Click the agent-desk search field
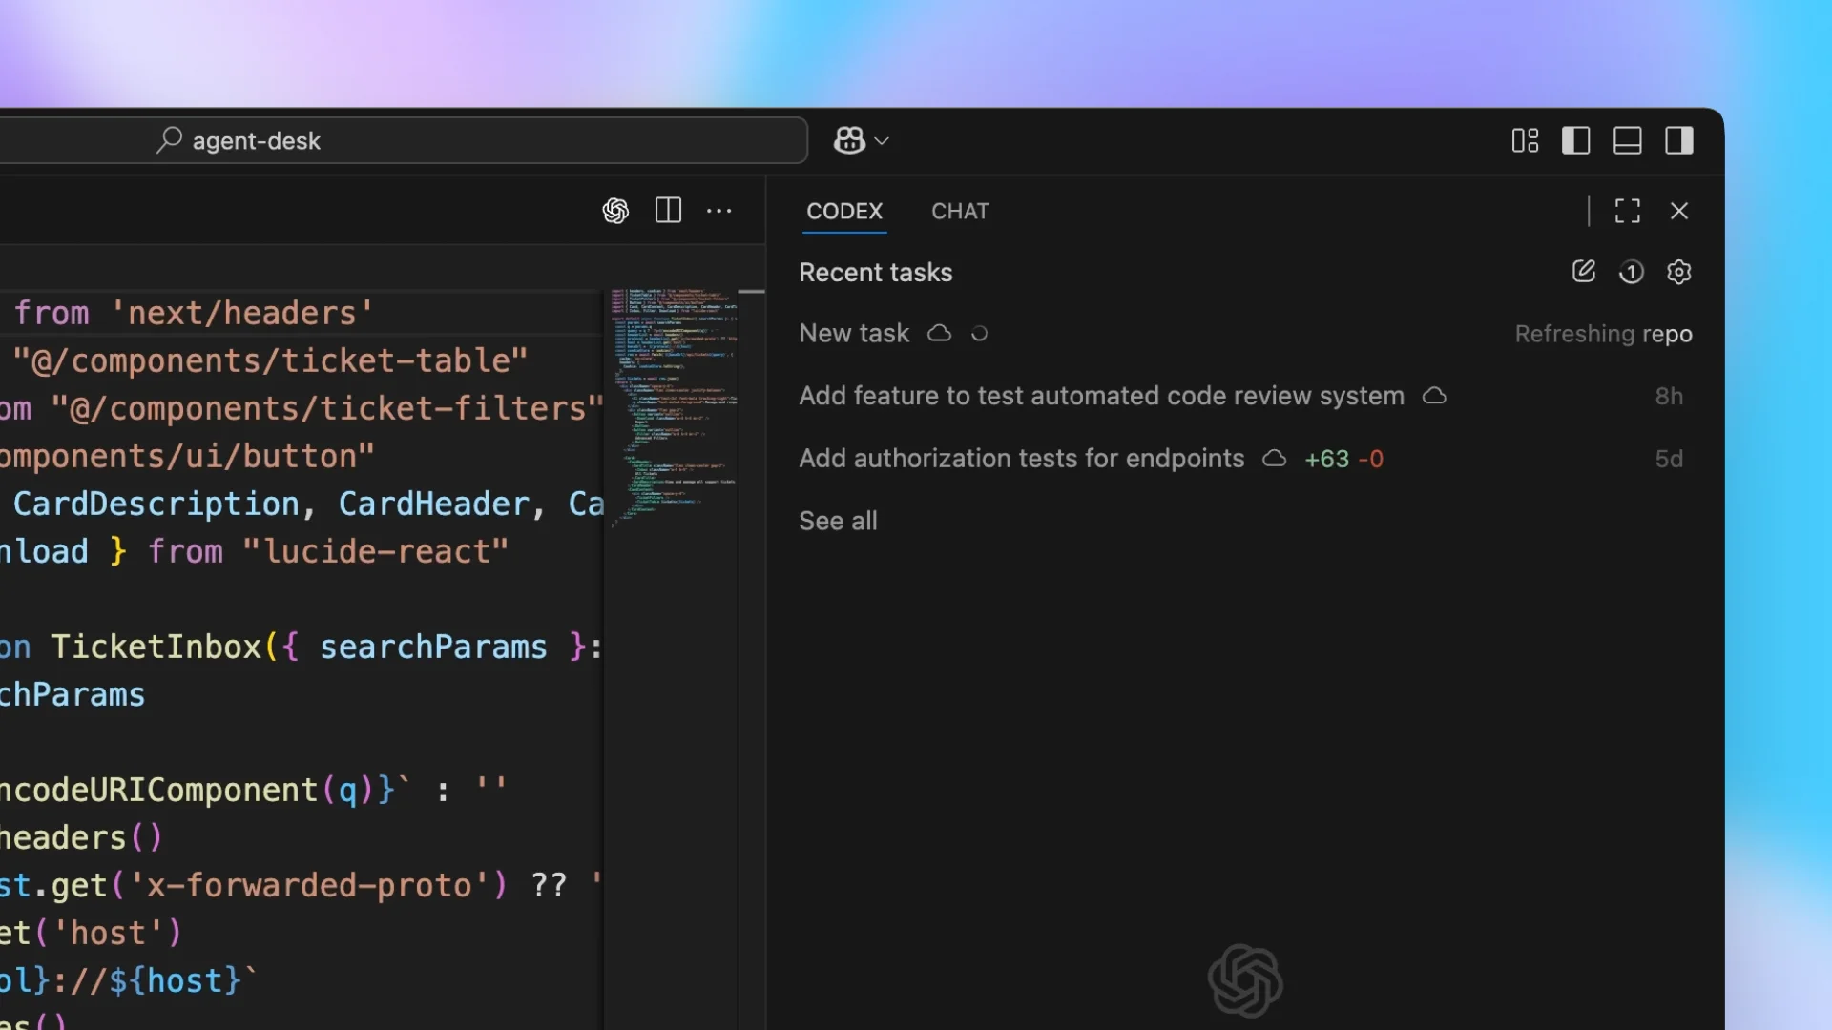The width and height of the screenshot is (1832, 1030). pos(401,141)
